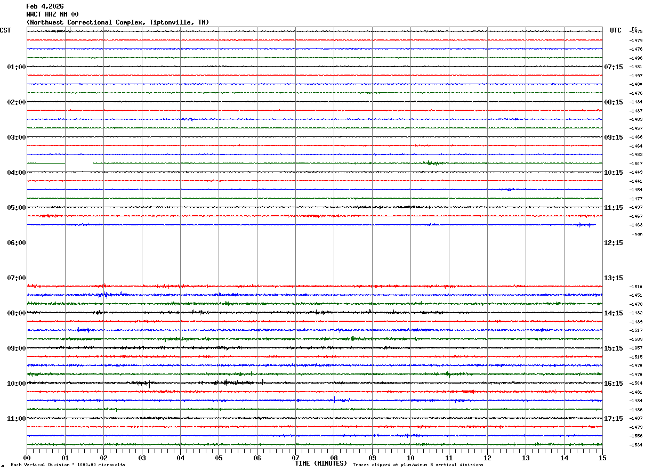Click the CST time zone label

(x=5, y=30)
